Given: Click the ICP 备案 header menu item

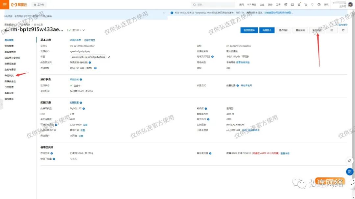Looking at the screenshot, I should [252, 5].
